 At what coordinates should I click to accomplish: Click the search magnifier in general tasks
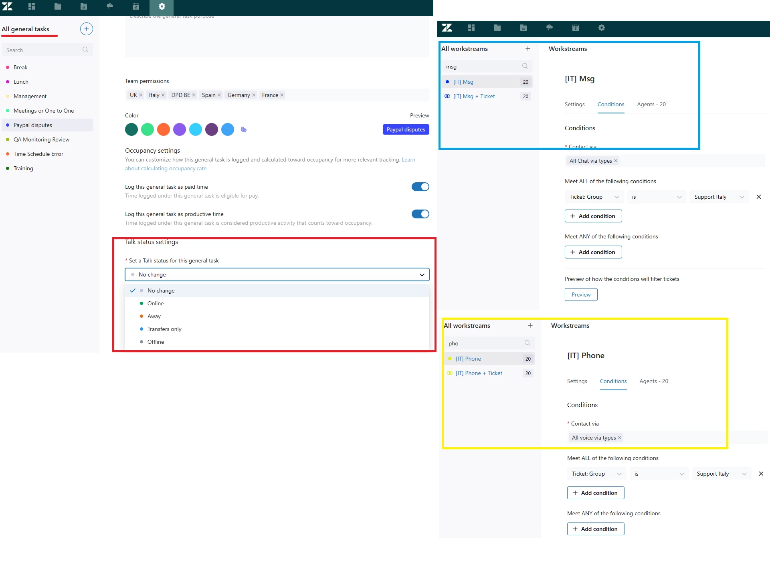click(85, 50)
